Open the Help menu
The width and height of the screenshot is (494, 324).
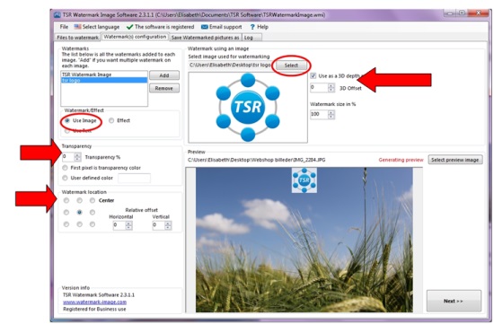coord(262,27)
